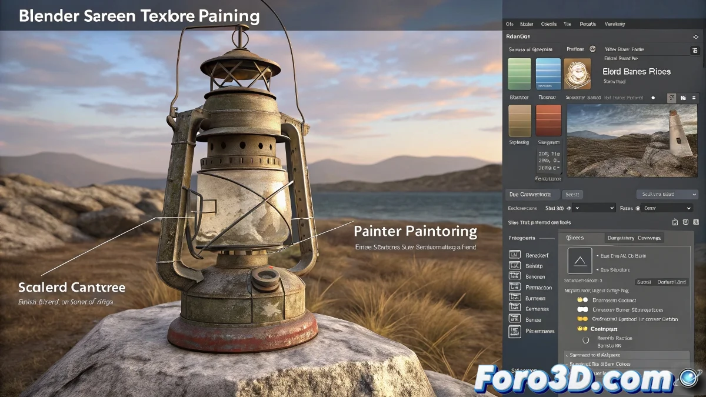Click the save-like icon above landscape preview

coord(683,98)
